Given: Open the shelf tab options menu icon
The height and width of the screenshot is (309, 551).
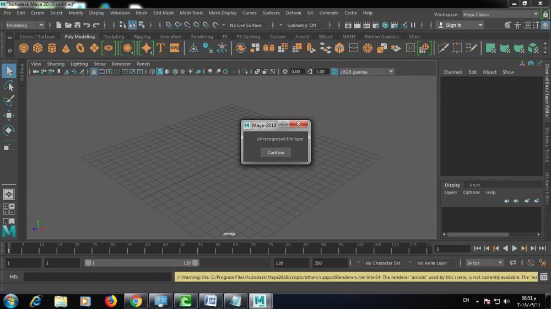Looking at the screenshot, I should tap(9, 51).
